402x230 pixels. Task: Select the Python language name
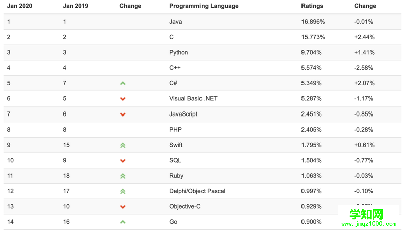click(179, 53)
